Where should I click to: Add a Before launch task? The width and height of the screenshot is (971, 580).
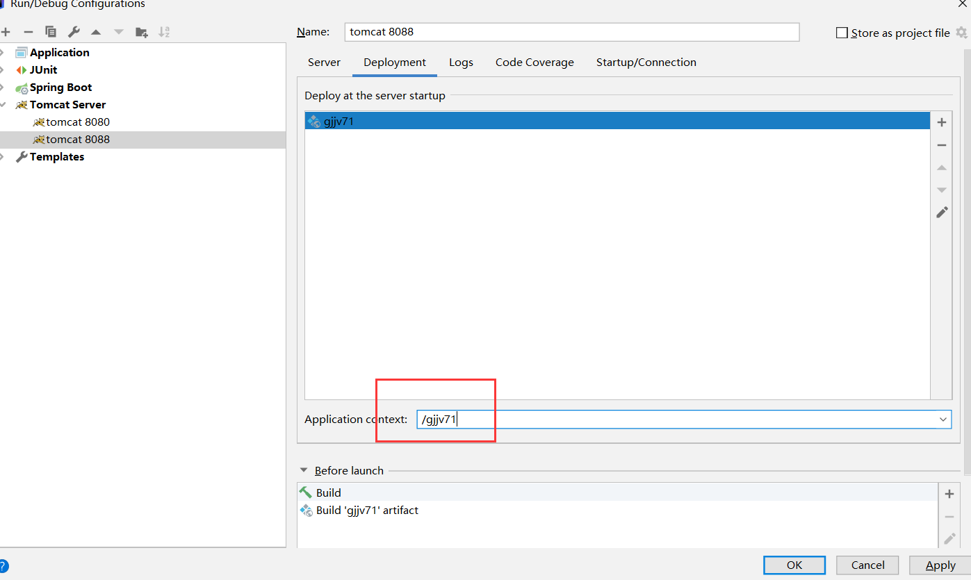pyautogui.click(x=949, y=495)
